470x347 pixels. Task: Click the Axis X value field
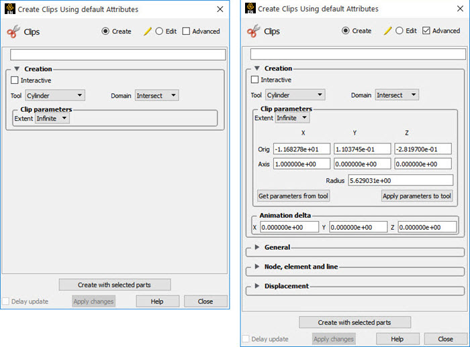[302, 164]
